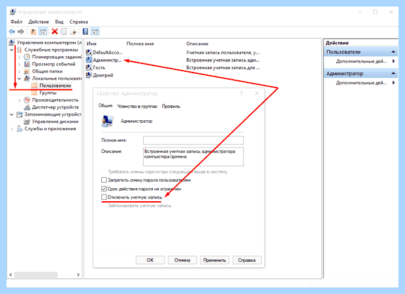Click the Up one level toolbar icon
This screenshot has height=294, width=405.
[x=33, y=31]
